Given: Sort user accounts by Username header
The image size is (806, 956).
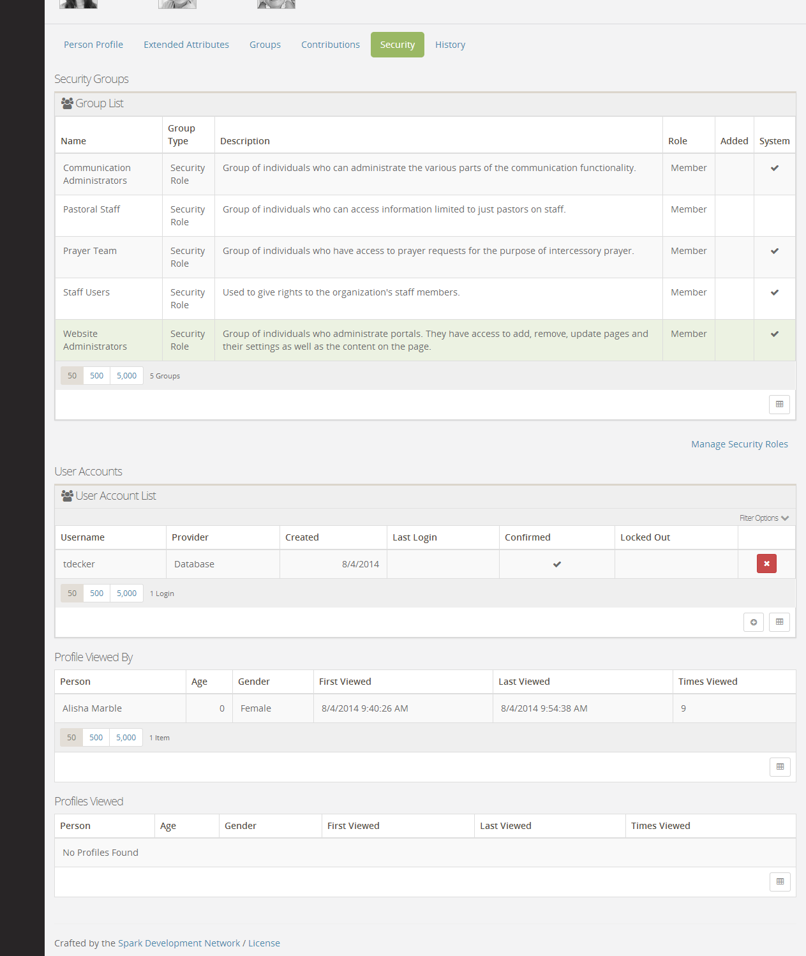Looking at the screenshot, I should pos(82,537).
